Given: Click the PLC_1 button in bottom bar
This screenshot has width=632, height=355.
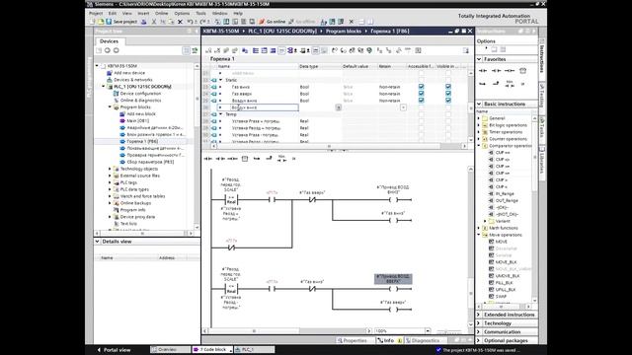Looking at the screenshot, I should (x=254, y=350).
